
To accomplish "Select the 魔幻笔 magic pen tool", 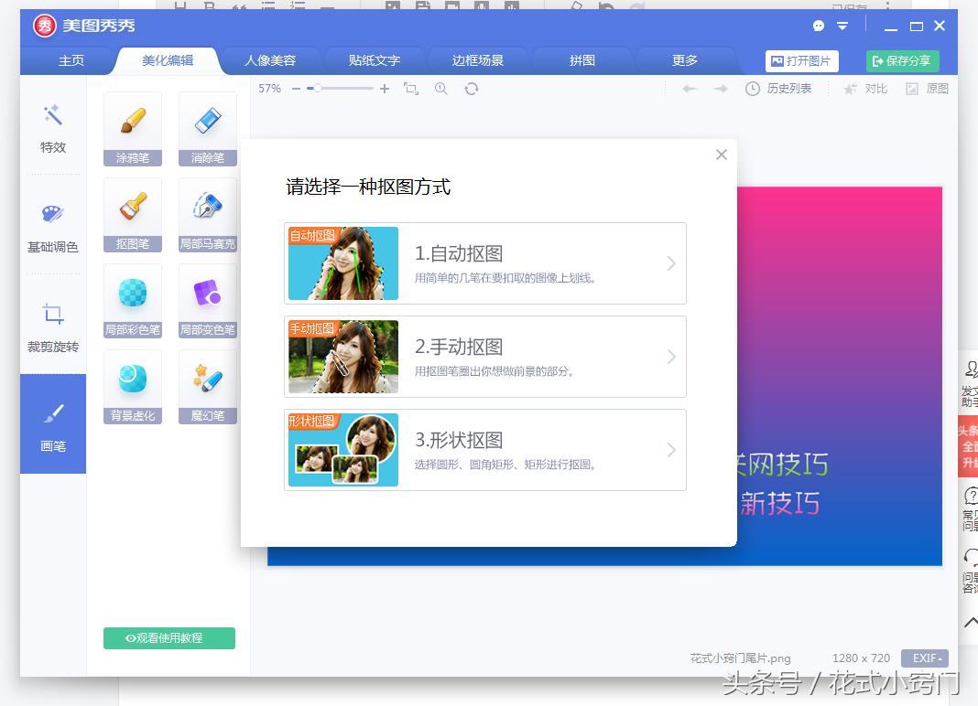I will 207,386.
